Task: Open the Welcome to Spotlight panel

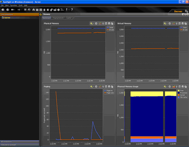Action: tap(20, 145)
